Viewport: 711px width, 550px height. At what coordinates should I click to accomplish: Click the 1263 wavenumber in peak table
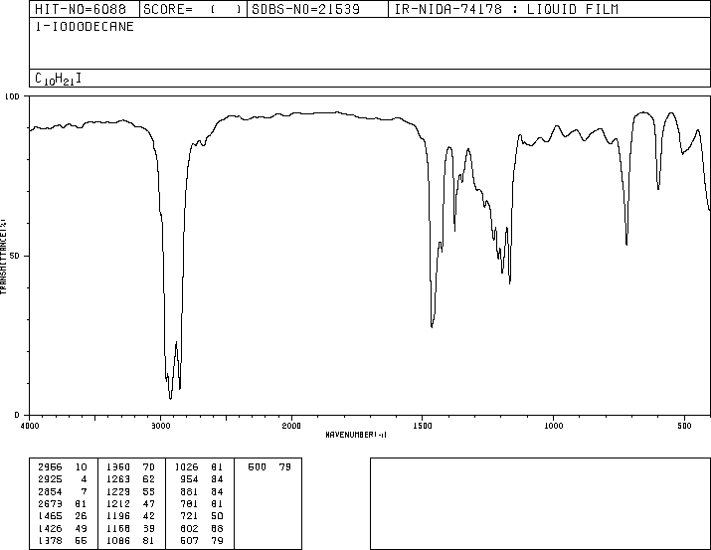coord(118,479)
